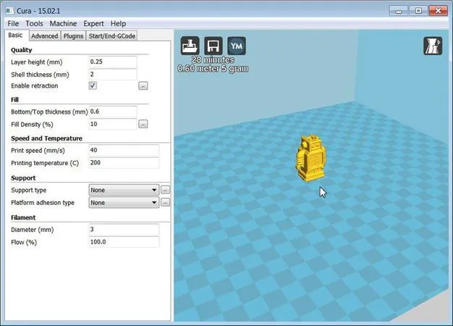The width and height of the screenshot is (453, 326).
Task: Click the 'Speed and Temperature' heading
Action: (x=46, y=138)
